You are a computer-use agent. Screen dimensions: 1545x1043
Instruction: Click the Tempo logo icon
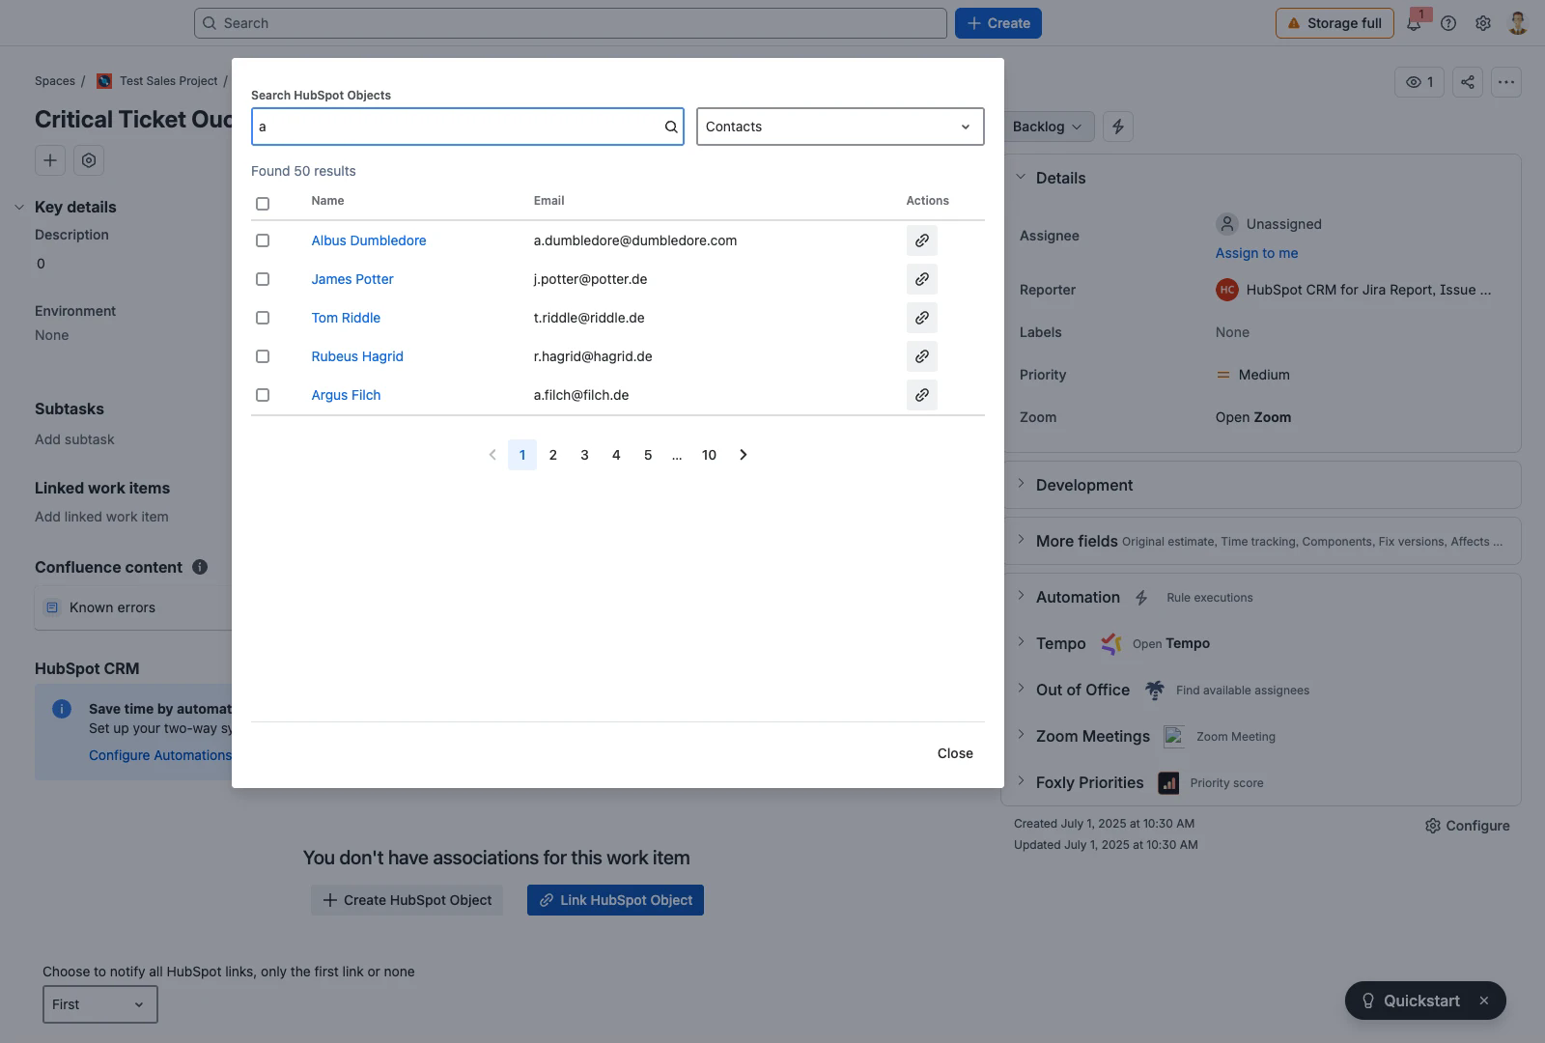[1111, 643]
